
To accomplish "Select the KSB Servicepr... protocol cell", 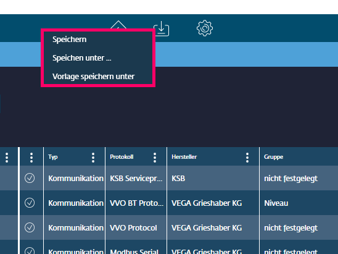I will [x=136, y=179].
